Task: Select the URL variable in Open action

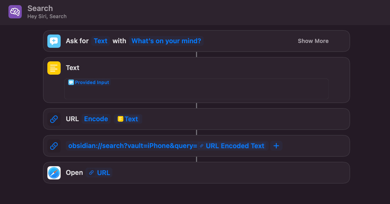Action: [99, 173]
